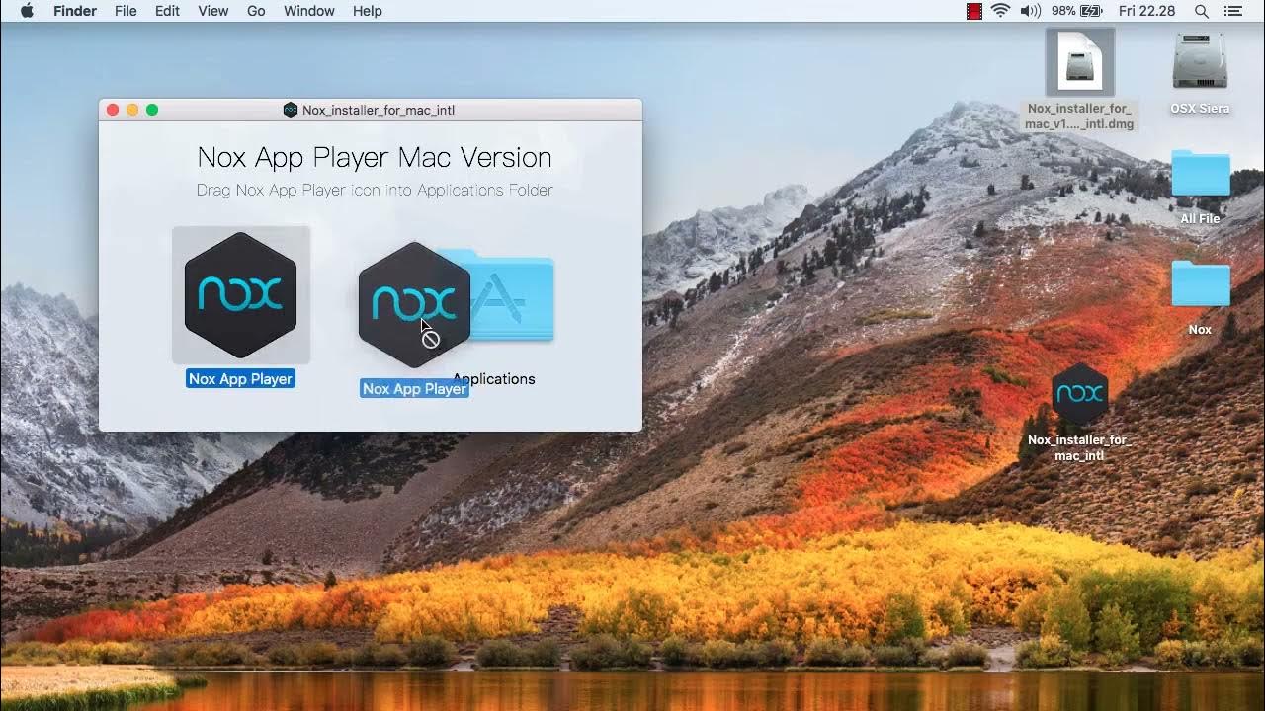Select the mounted Nox_installer_for_mac_intl volume icon
Viewport: 1265px width, 711px height.
point(1079,394)
